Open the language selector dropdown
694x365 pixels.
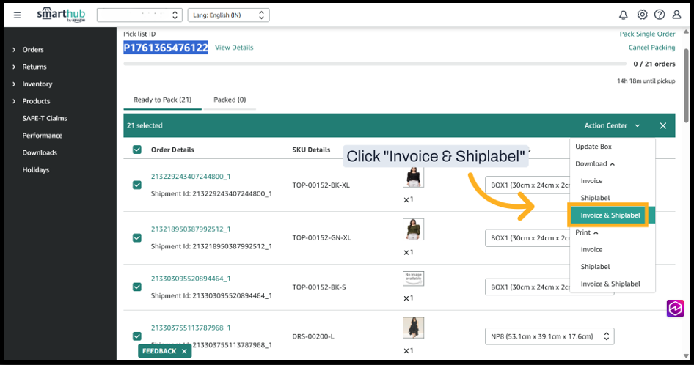click(x=228, y=15)
